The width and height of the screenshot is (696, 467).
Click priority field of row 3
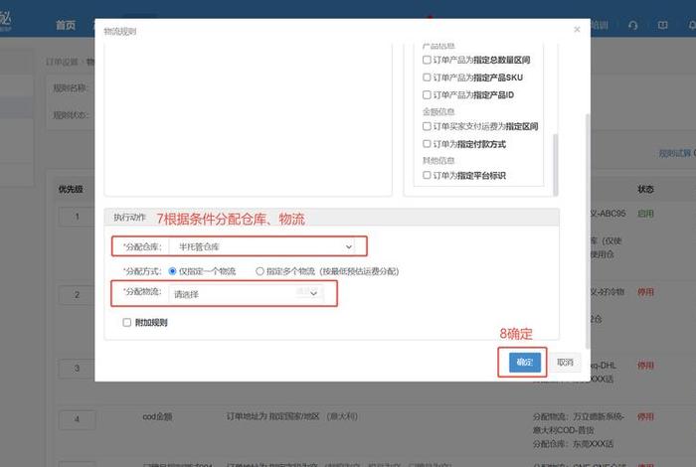coord(77,369)
